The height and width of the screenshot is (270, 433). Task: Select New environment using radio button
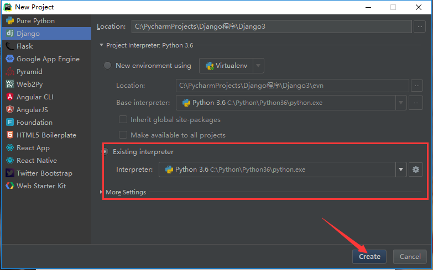[107, 66]
